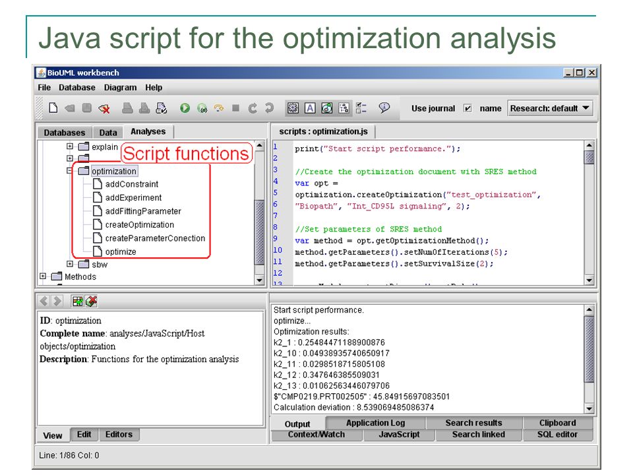Click the output pane scroll down arrow

pos(589,409)
